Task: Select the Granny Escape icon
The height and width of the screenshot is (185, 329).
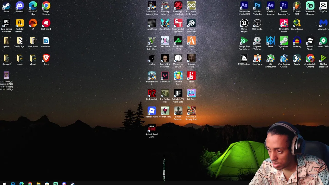Action: [191, 58]
